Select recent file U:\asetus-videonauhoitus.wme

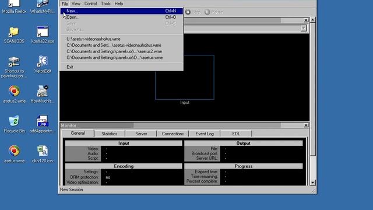point(122,39)
